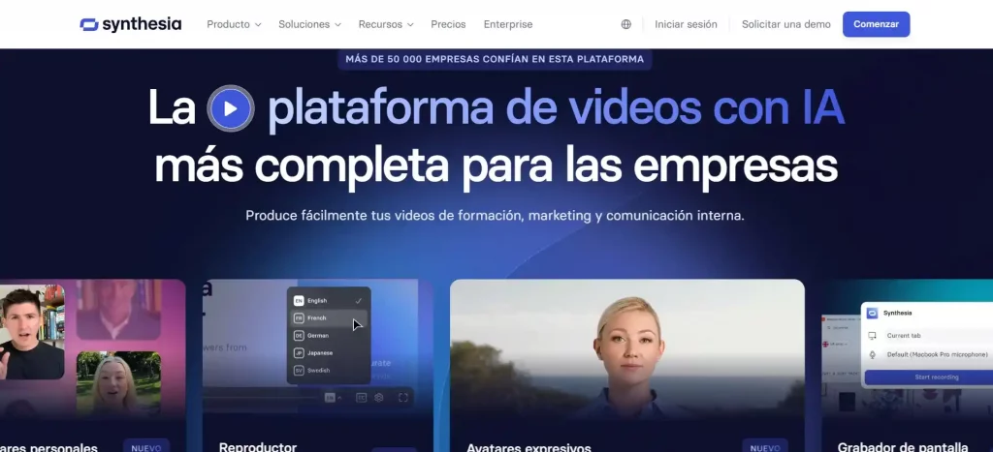Click the FR badge next to French
993x452 pixels.
299,318
